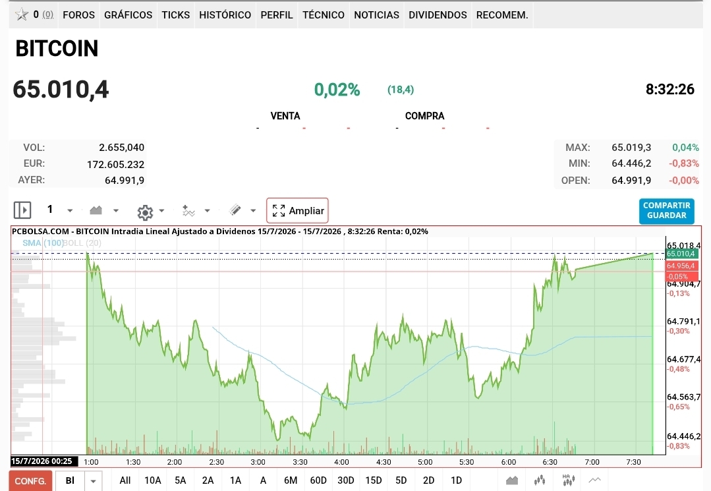711x491 pixels.
Task: Select the 5A time range
Action: (x=181, y=480)
